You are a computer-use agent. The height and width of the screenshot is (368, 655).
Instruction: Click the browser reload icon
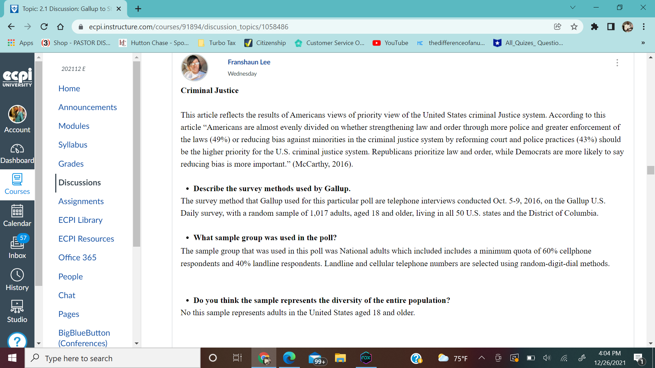[44, 27]
